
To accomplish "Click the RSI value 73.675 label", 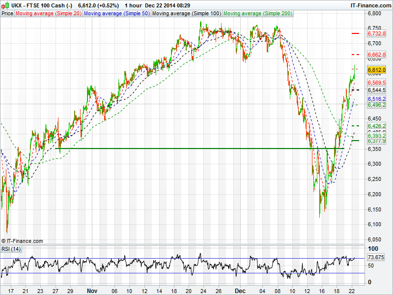I will [x=376, y=257].
